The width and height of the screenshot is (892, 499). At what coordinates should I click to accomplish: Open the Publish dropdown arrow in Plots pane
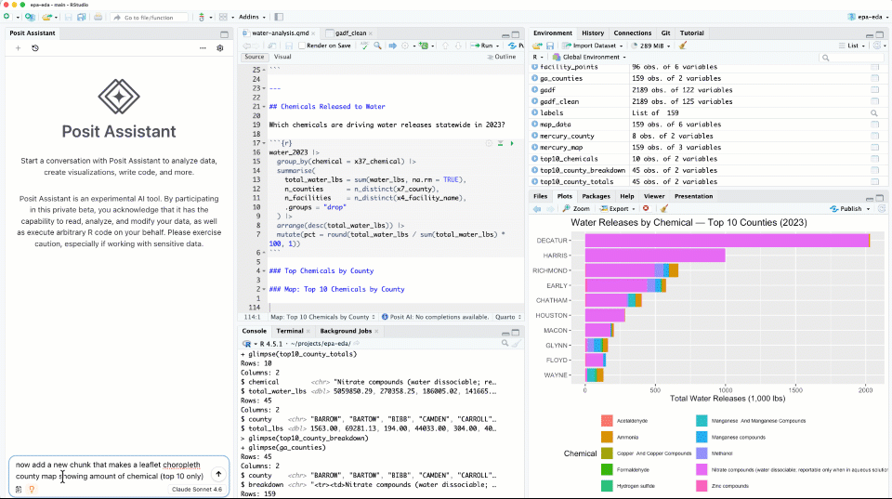[x=868, y=209]
